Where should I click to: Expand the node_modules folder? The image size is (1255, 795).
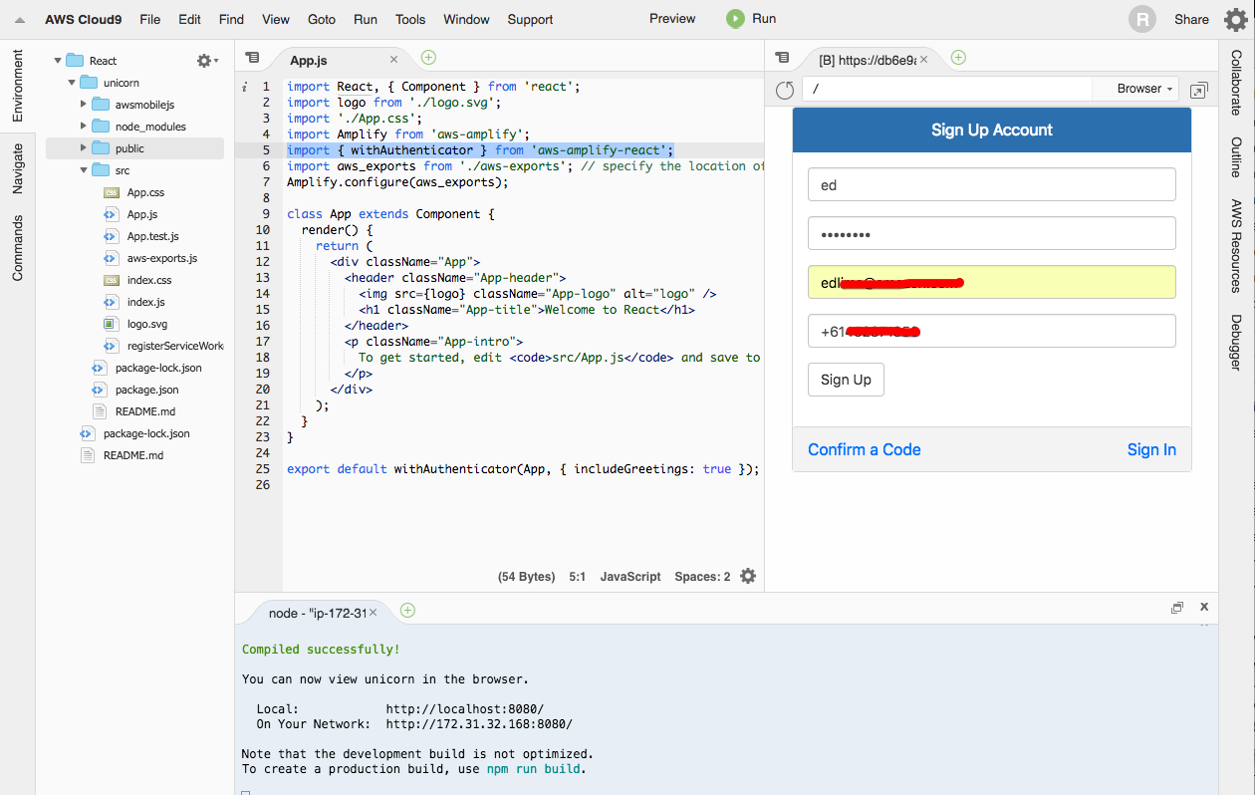coord(84,127)
